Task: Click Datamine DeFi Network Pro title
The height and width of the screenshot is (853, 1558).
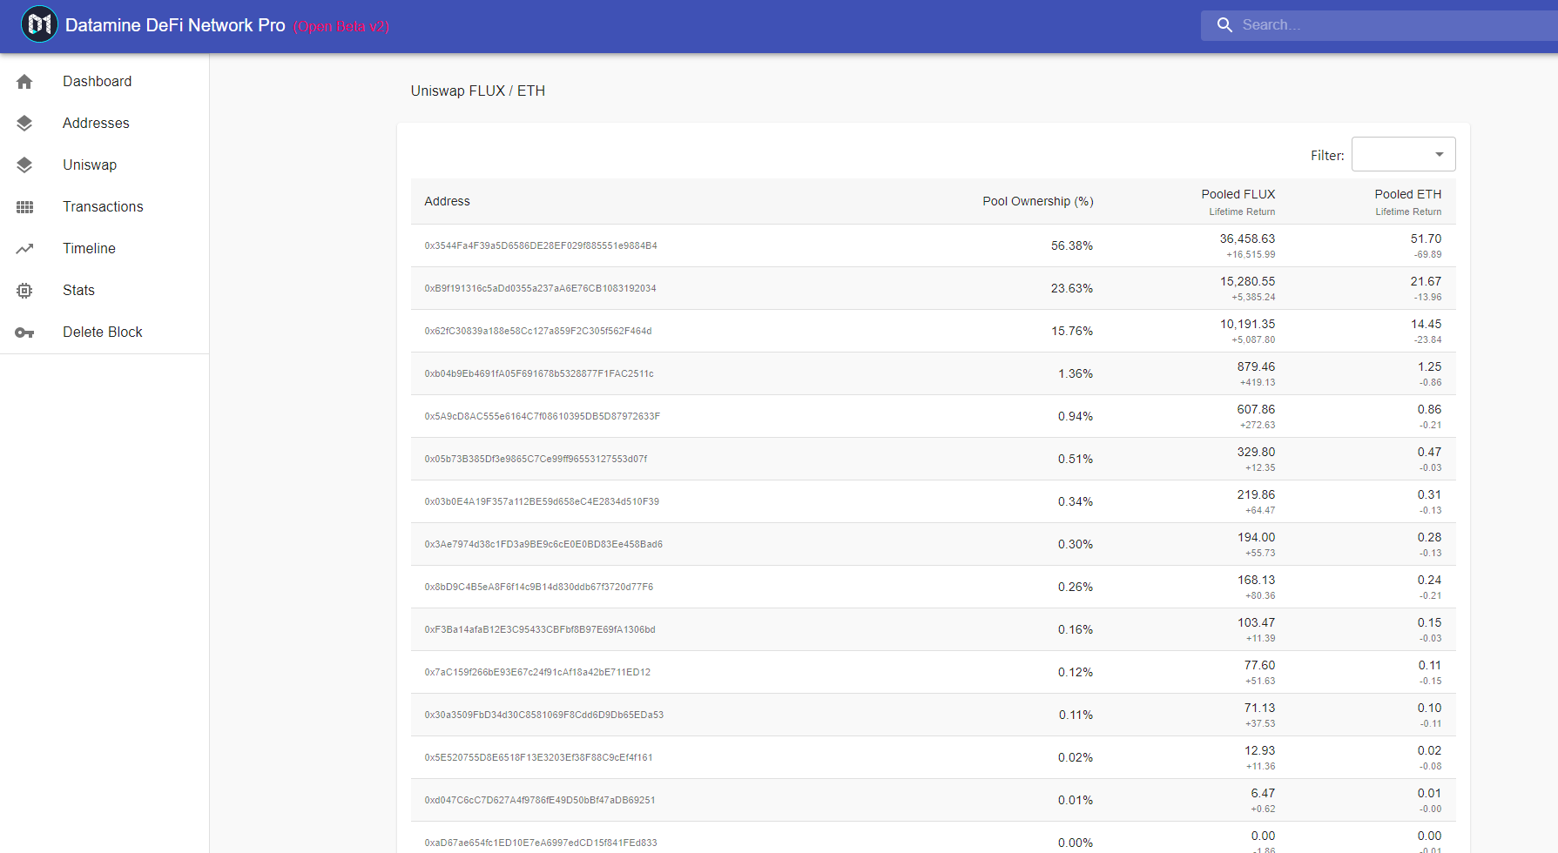Action: click(175, 25)
